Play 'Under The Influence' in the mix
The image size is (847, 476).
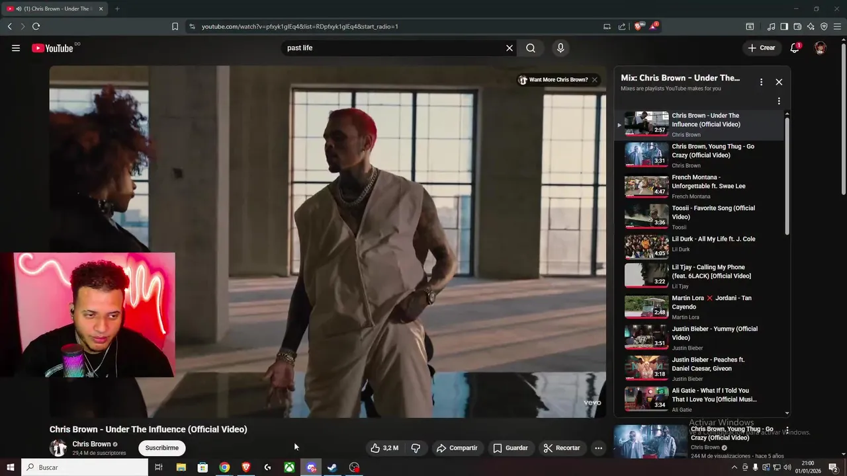click(698, 124)
